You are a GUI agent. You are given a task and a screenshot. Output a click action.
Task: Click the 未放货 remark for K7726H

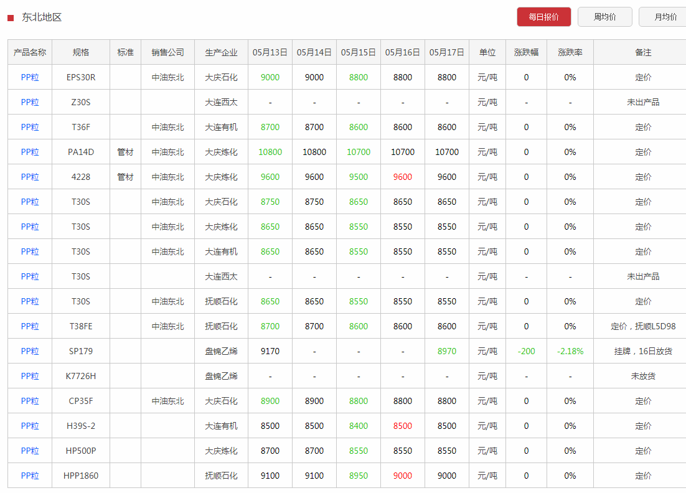(x=643, y=376)
